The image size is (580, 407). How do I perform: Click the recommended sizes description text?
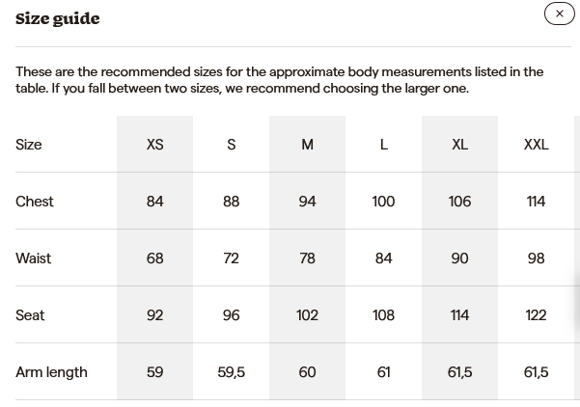tap(279, 80)
